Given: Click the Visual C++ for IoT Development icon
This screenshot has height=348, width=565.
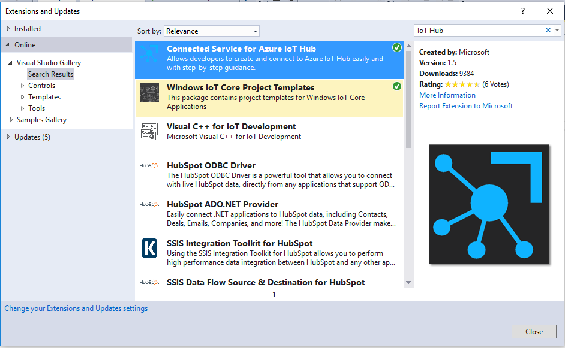Looking at the screenshot, I should pyautogui.click(x=149, y=131).
